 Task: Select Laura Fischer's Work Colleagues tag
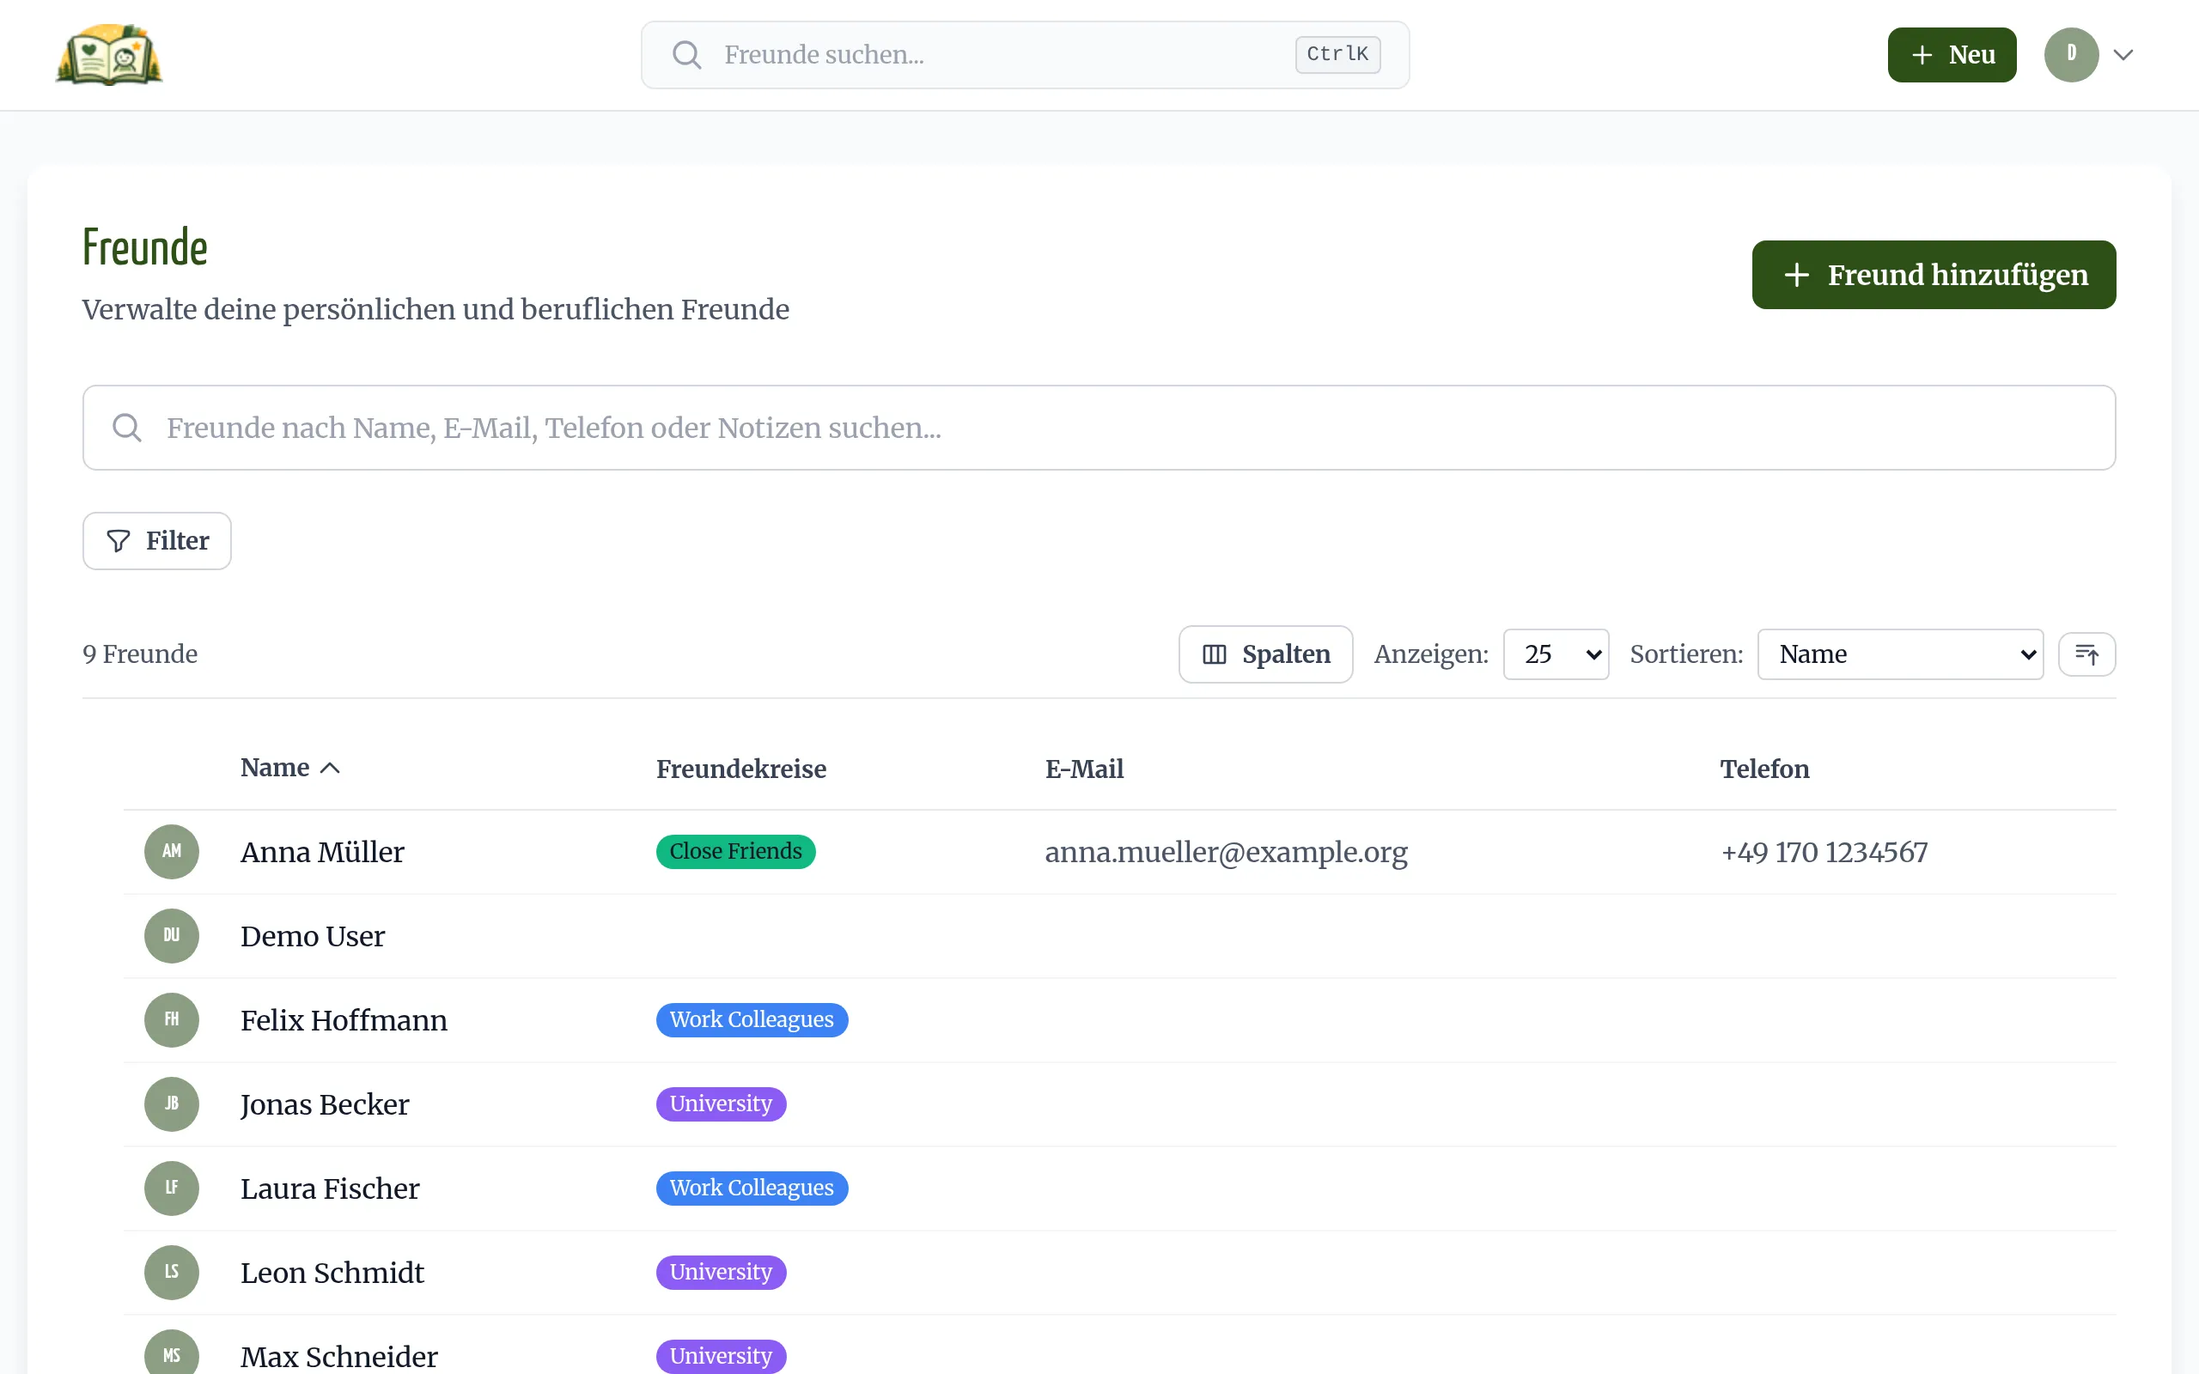[752, 1188]
